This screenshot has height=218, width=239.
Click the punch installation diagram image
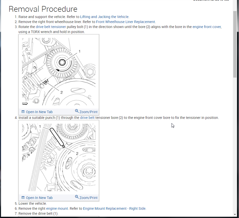pyautogui.click(x=59, y=157)
